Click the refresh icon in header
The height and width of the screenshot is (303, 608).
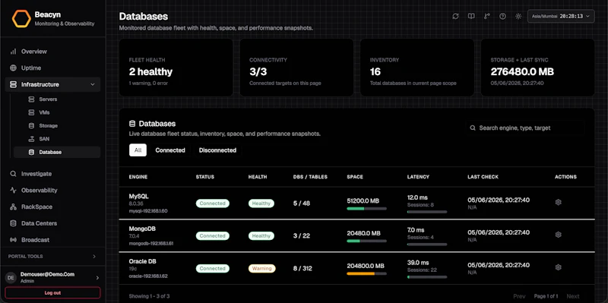pyautogui.click(x=455, y=16)
